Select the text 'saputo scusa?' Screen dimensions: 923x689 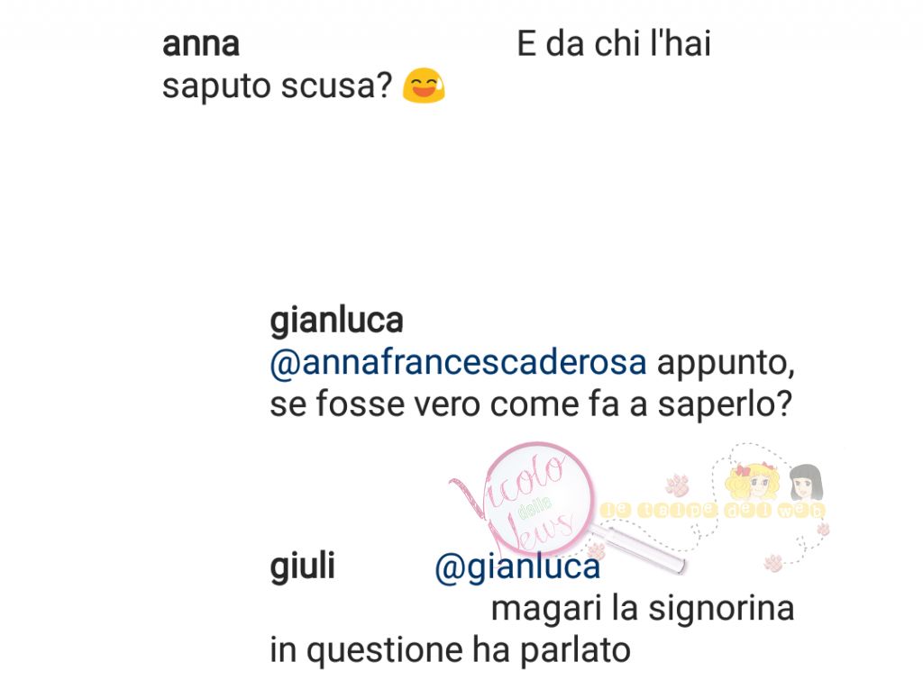pos(278,86)
